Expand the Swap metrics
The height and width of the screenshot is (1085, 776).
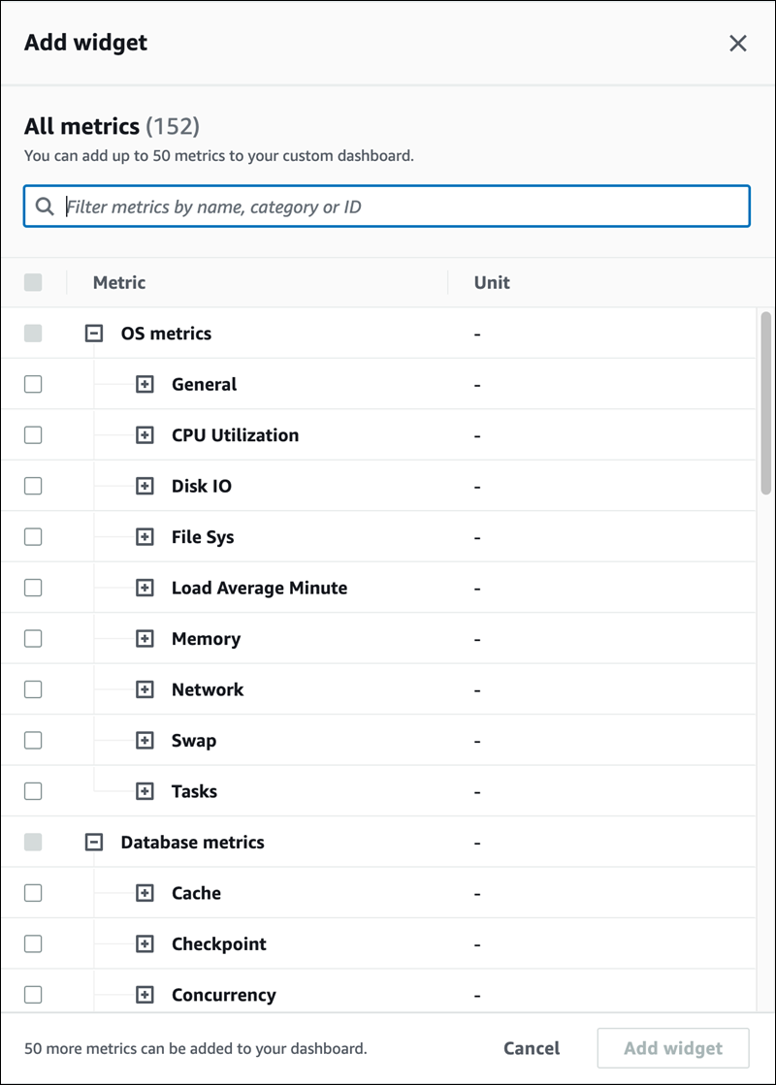click(x=144, y=740)
